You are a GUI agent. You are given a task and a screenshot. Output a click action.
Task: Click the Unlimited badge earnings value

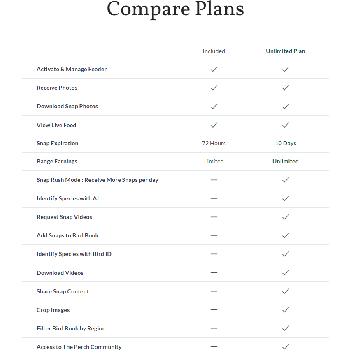coord(286,161)
